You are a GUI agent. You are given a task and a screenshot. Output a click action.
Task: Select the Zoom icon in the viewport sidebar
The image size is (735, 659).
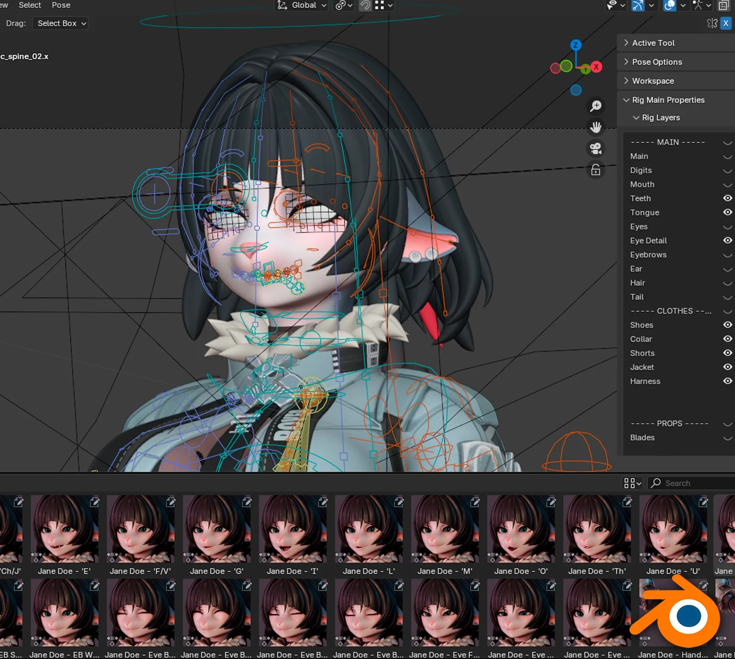click(x=595, y=106)
